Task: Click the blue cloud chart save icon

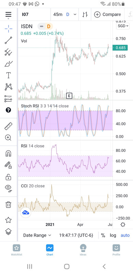Action: pos(26,212)
